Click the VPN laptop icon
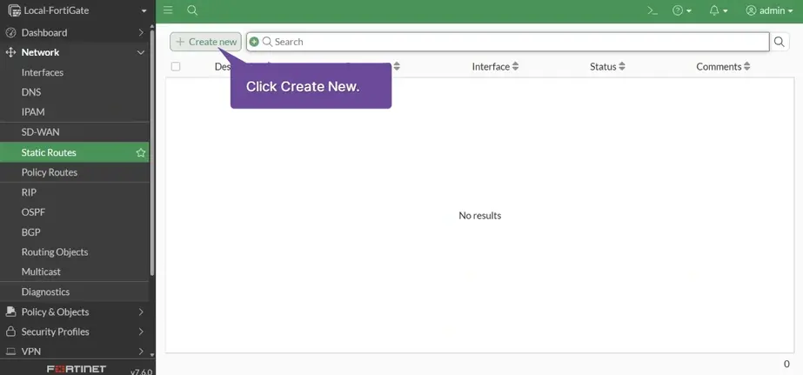Viewport: 803px width, 375px height. tap(10, 352)
